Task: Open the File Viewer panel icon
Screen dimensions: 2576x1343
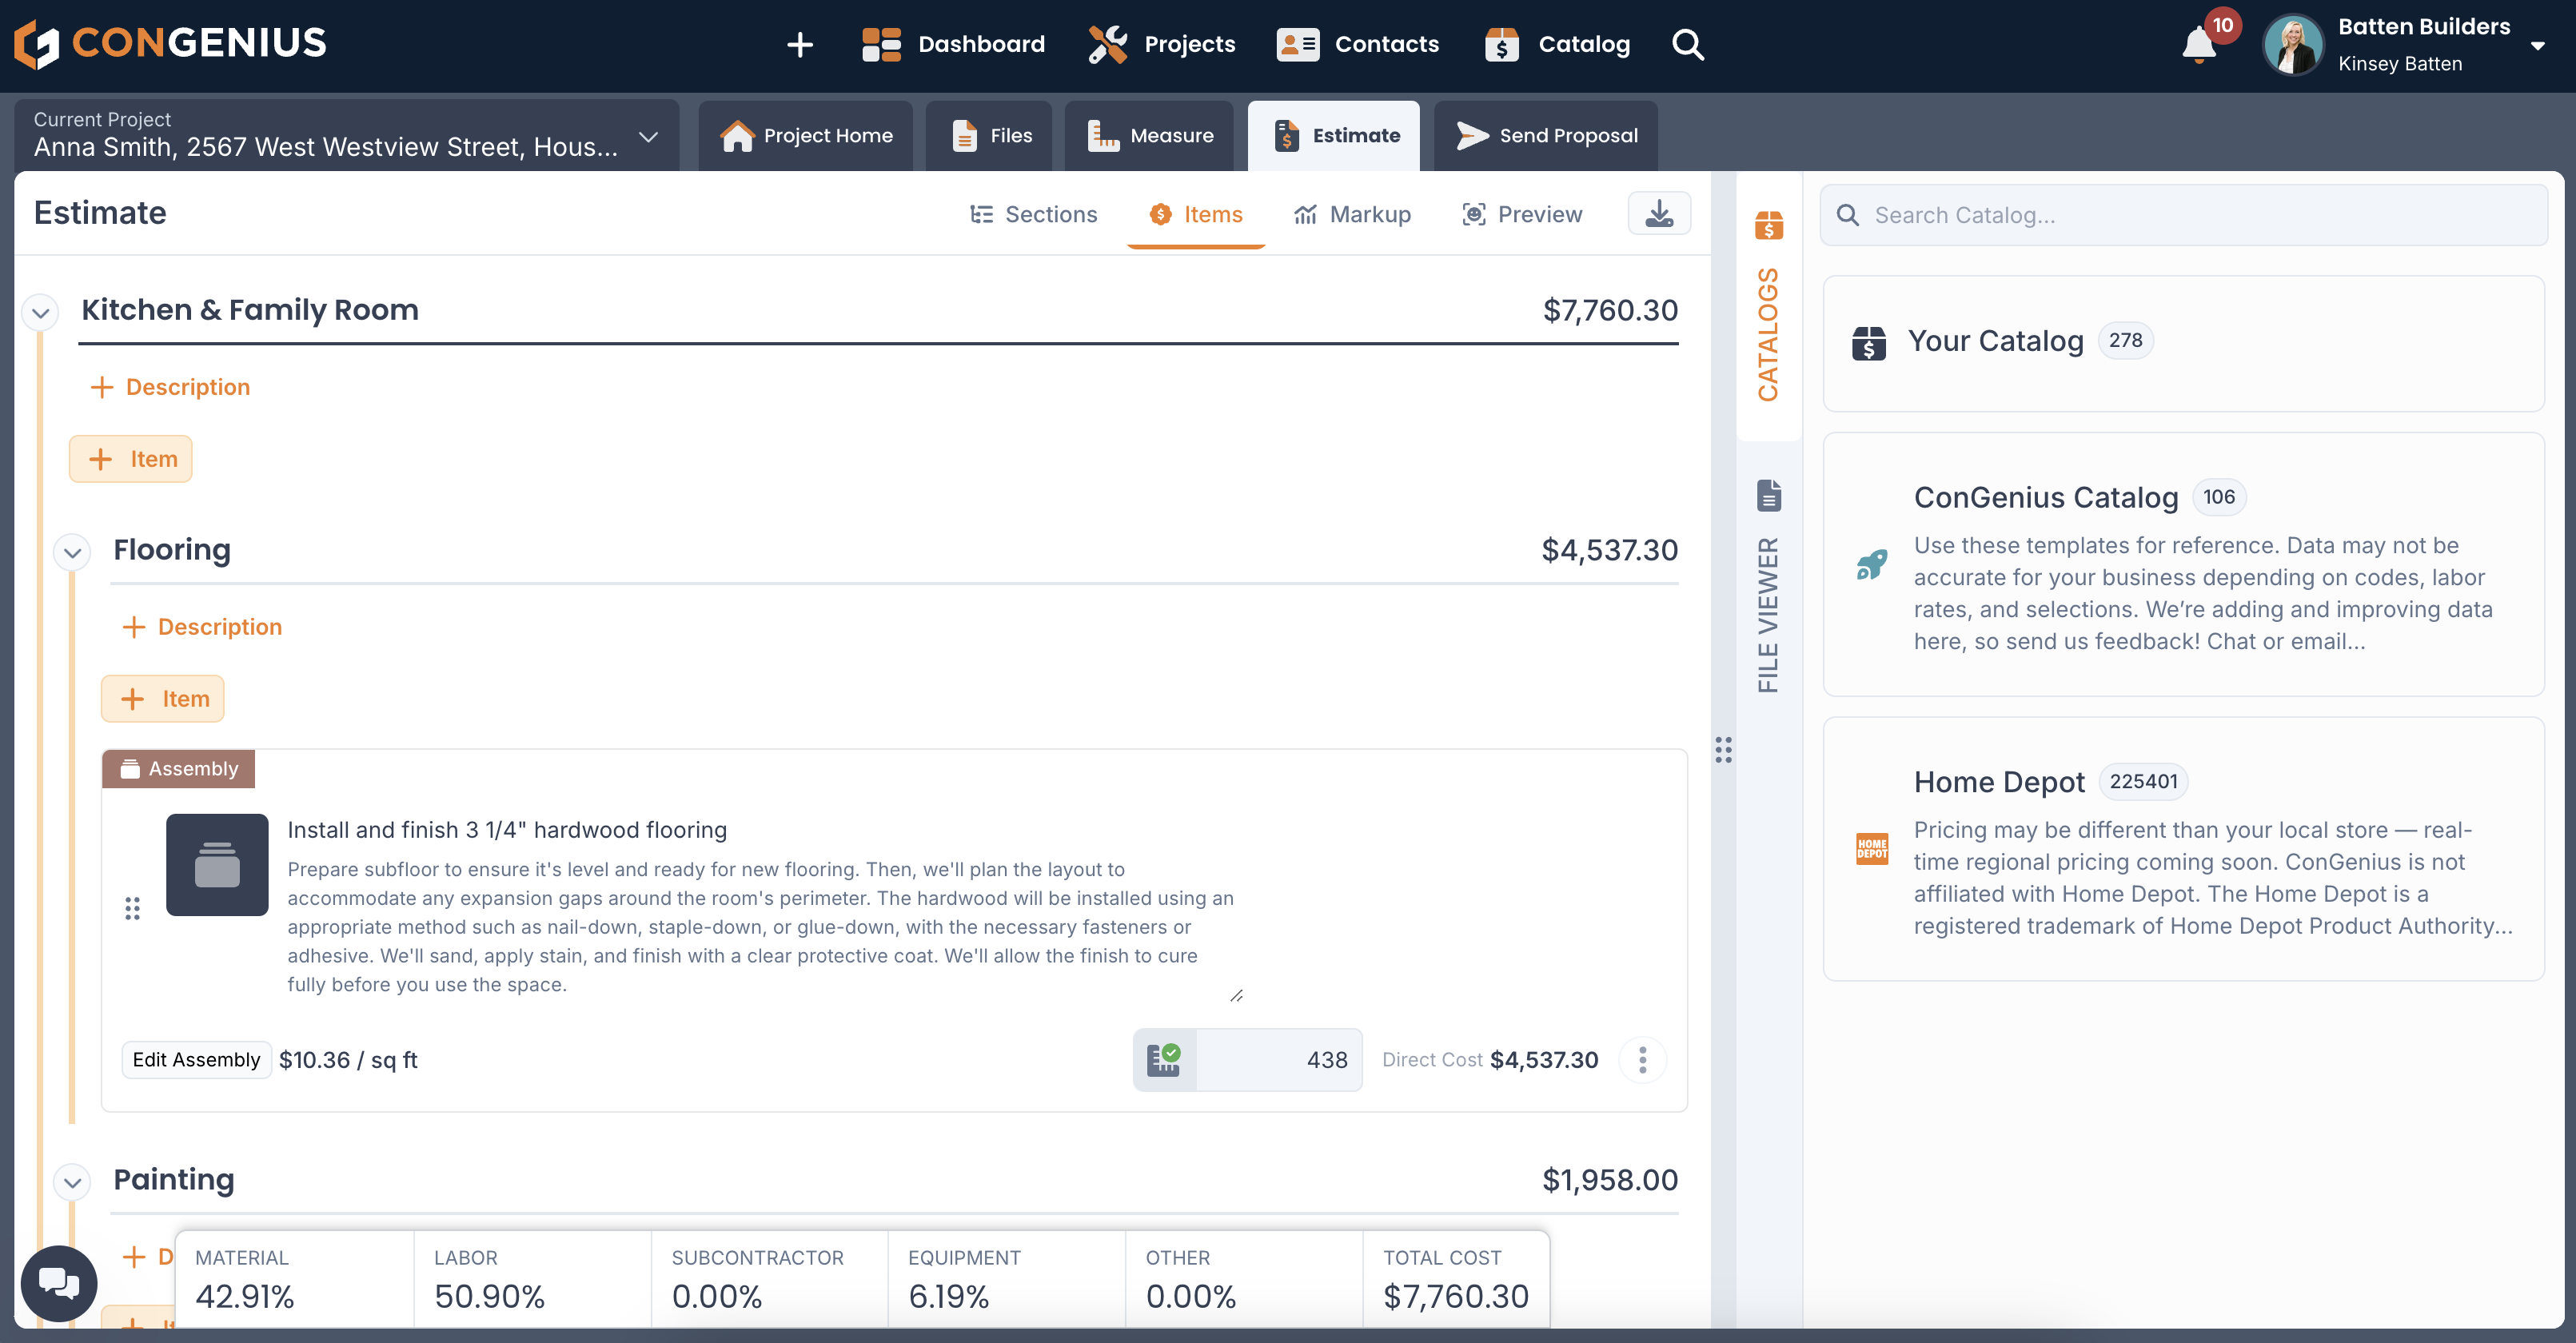Action: click(x=1769, y=494)
